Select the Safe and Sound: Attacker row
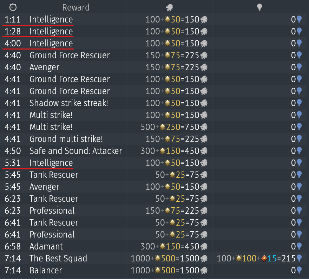Screen dimensions: 309x279 coord(154,151)
